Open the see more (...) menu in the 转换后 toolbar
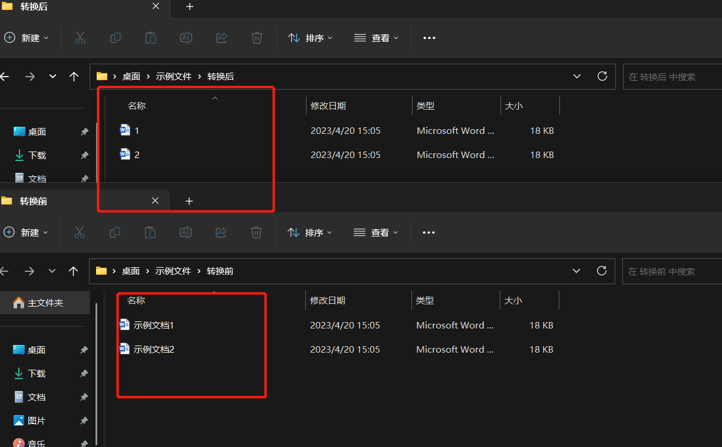The height and width of the screenshot is (447, 722). pos(429,38)
